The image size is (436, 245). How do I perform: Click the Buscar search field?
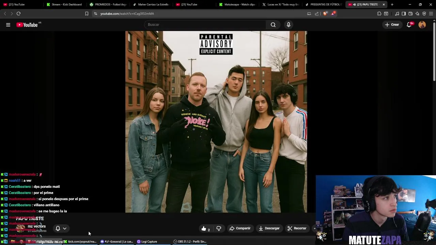click(205, 24)
